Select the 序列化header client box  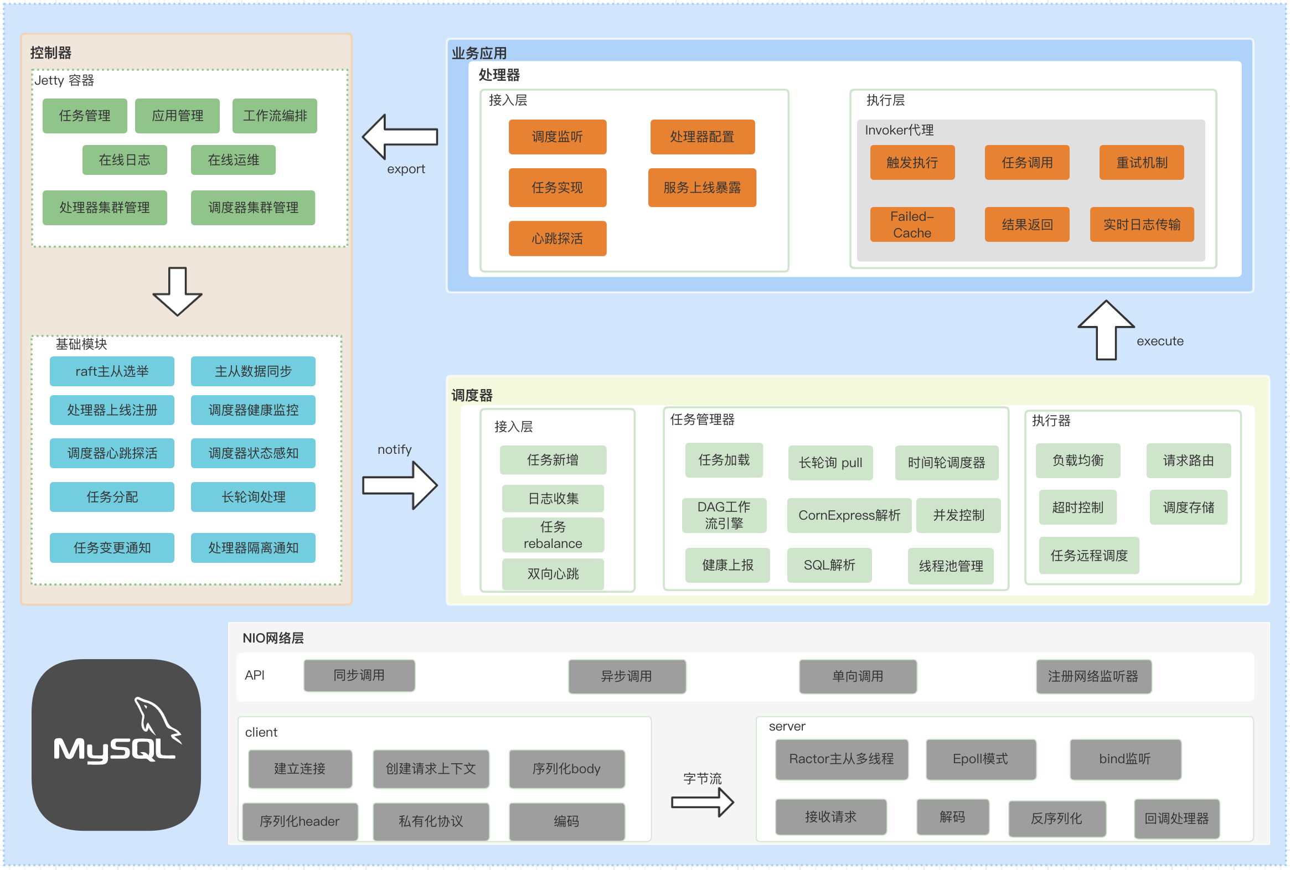(x=300, y=821)
